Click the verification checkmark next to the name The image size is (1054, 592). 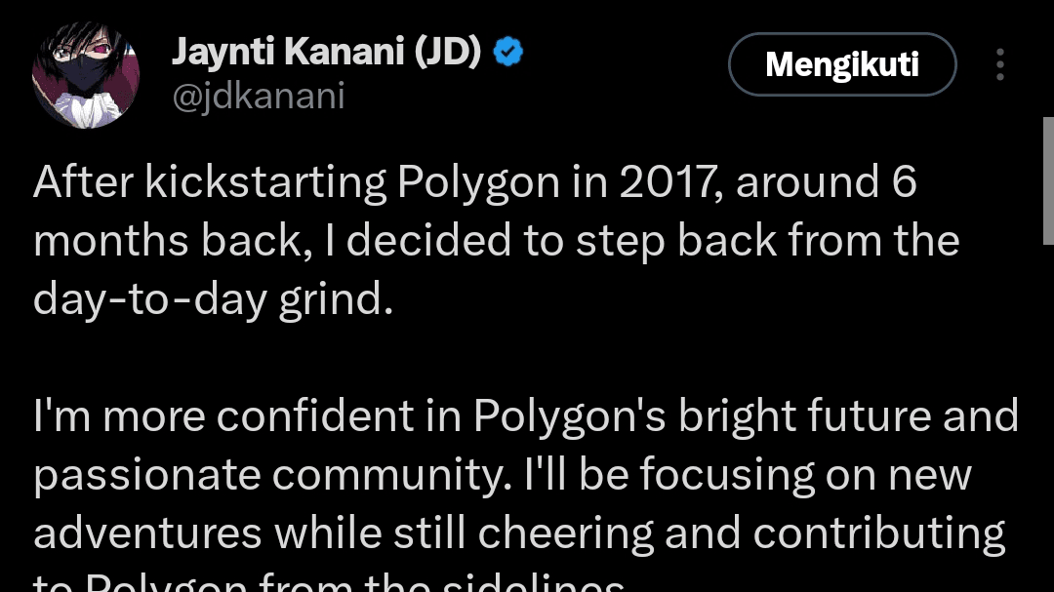click(x=507, y=51)
